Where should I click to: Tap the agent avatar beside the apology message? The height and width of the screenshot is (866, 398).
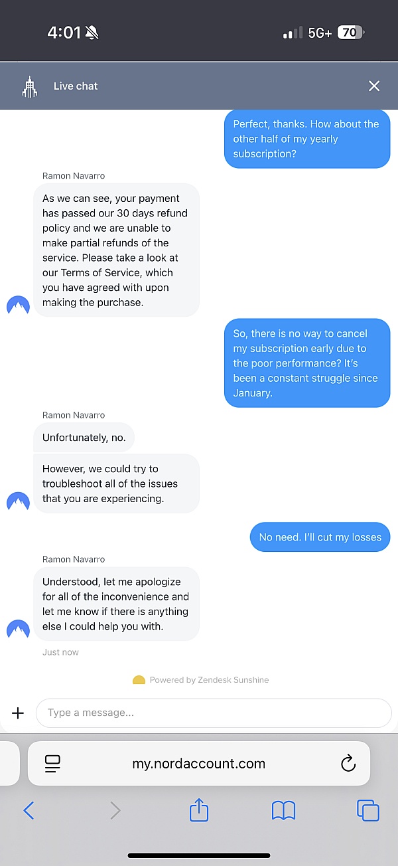(x=18, y=629)
